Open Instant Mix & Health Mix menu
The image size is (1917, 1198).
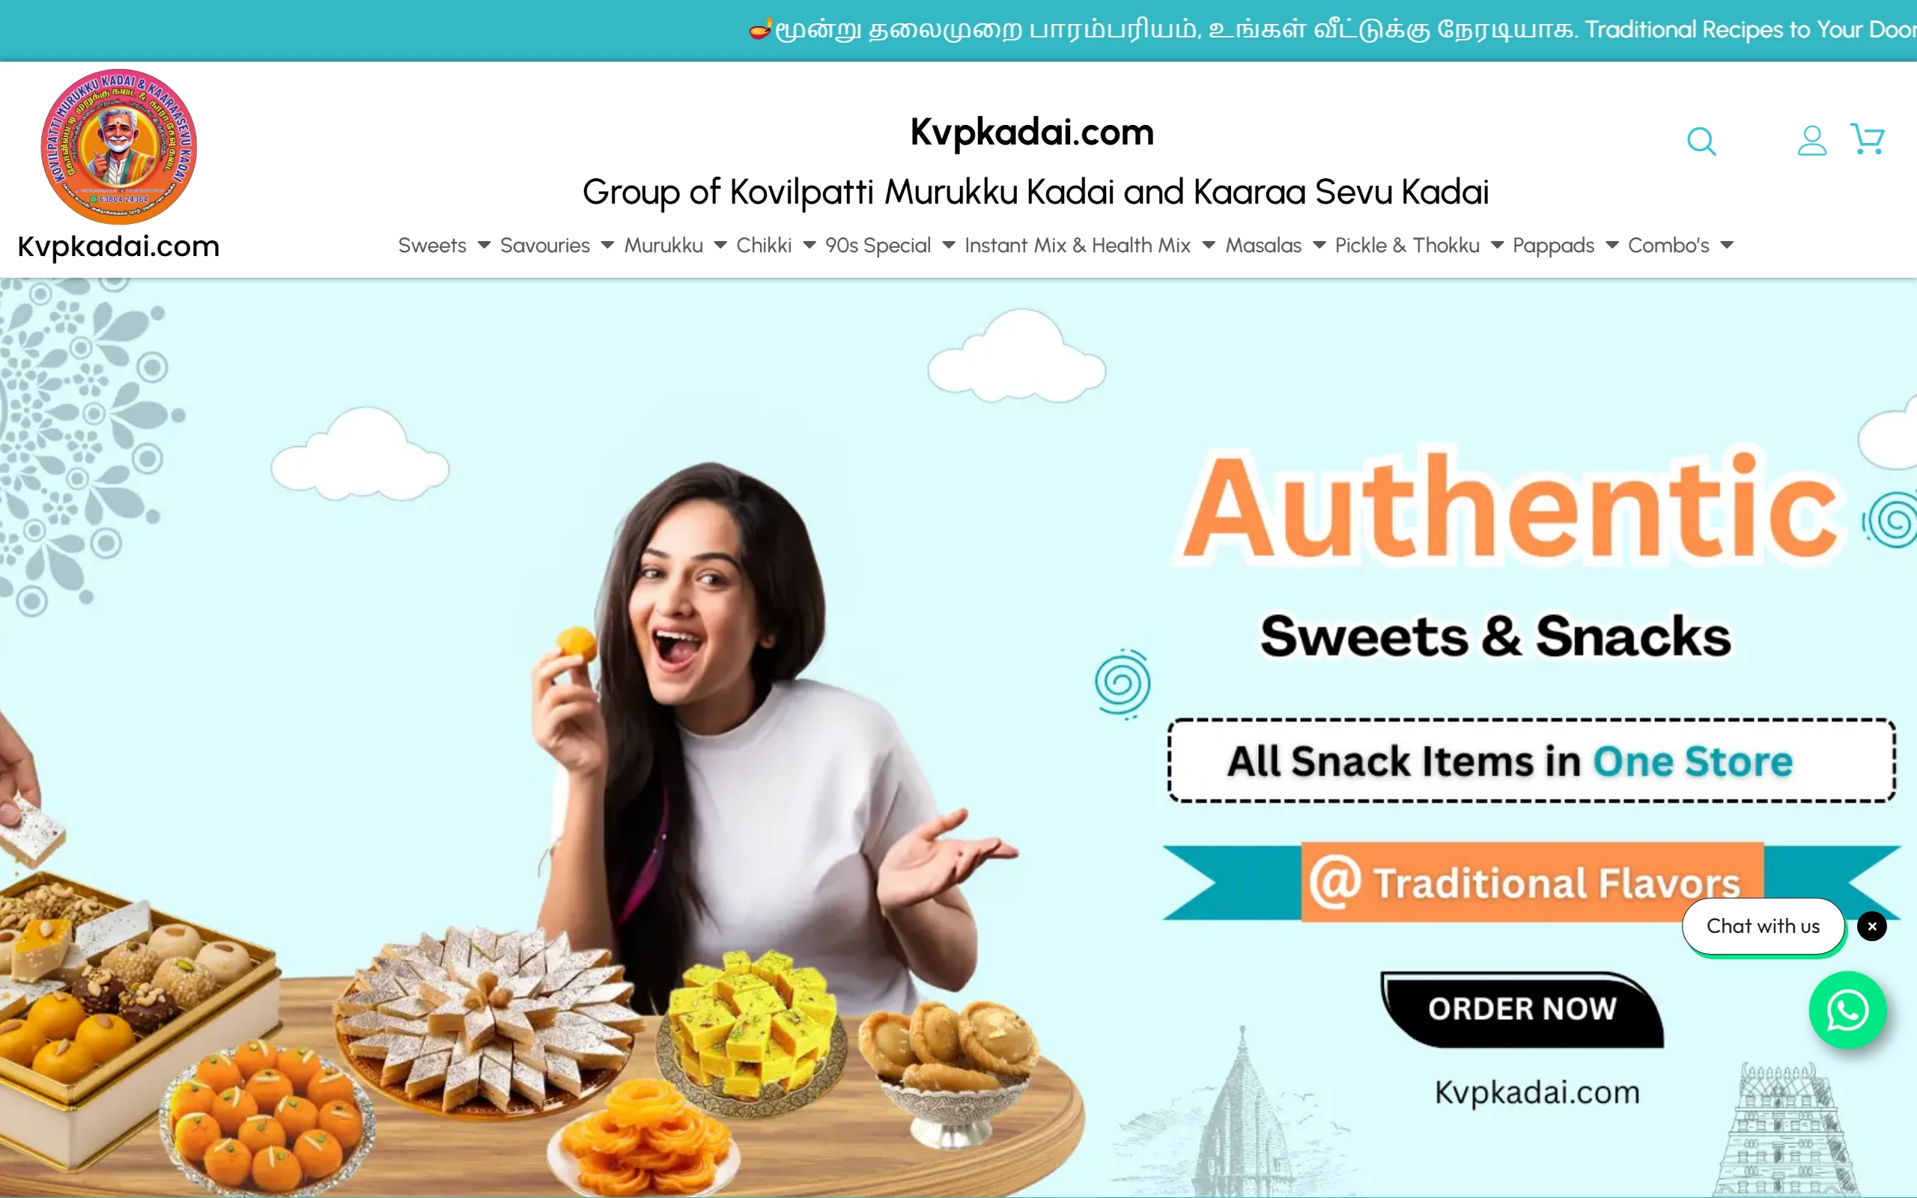click(1078, 246)
